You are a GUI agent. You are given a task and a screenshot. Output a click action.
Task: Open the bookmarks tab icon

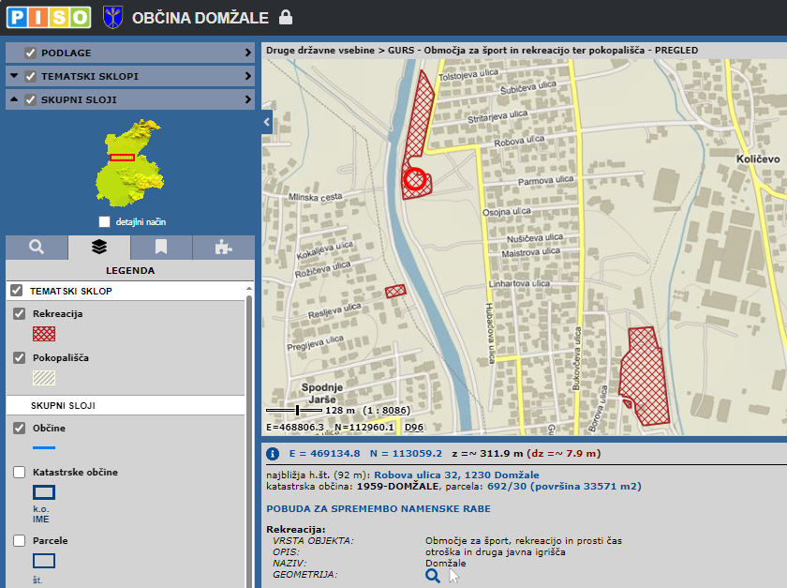pyautogui.click(x=161, y=248)
